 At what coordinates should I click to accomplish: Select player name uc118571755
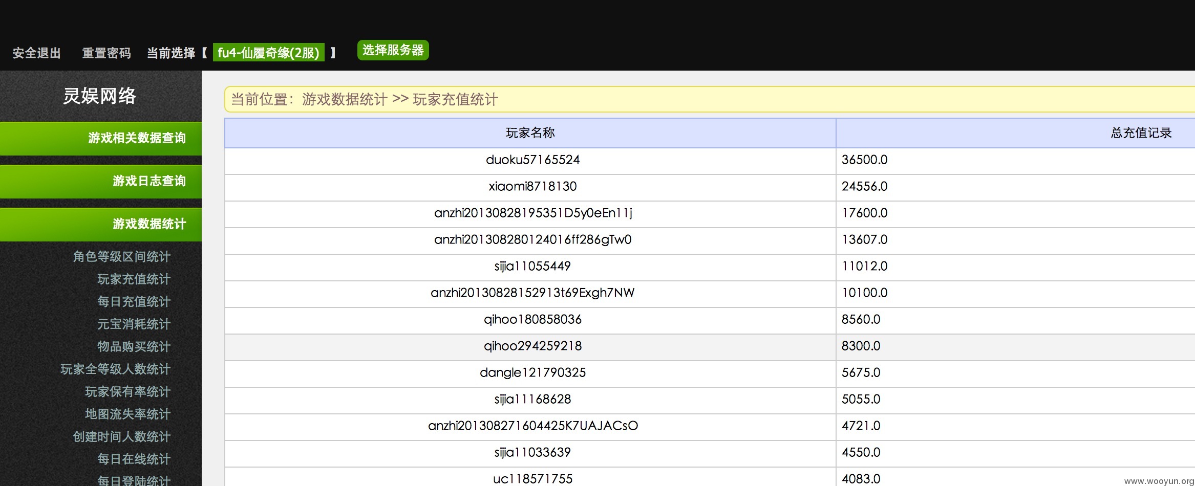pyautogui.click(x=532, y=479)
